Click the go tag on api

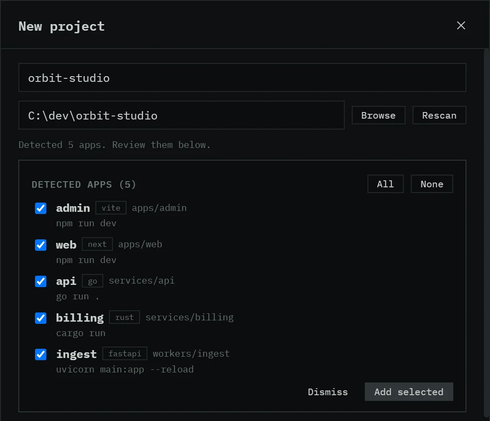click(92, 281)
